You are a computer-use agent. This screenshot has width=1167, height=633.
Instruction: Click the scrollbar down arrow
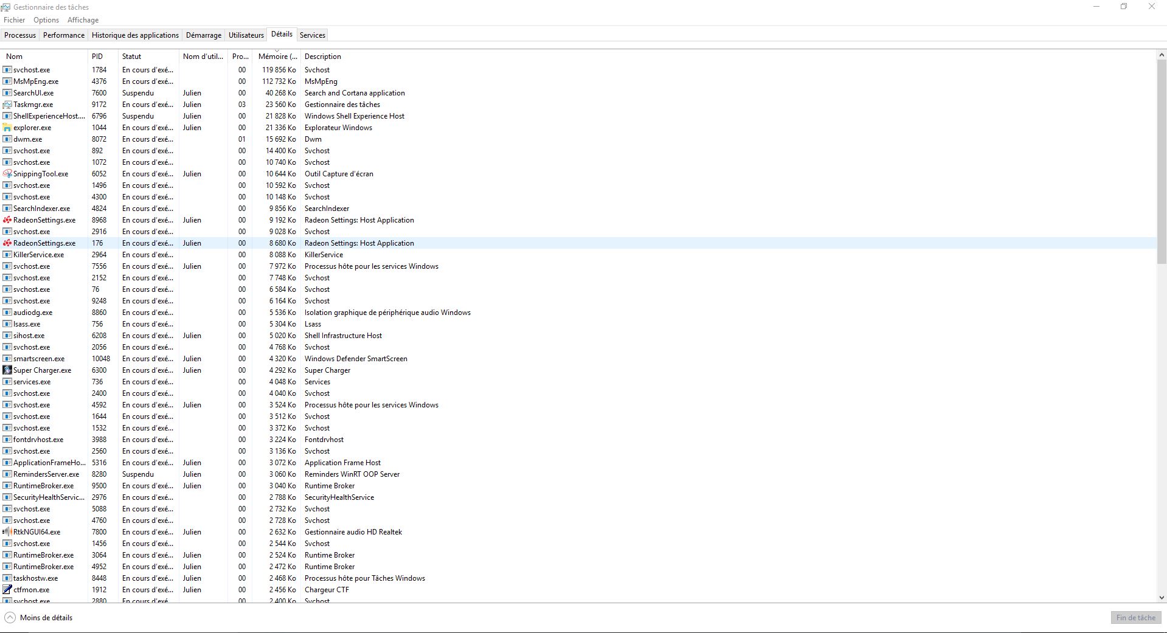[x=1162, y=598]
